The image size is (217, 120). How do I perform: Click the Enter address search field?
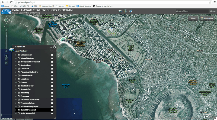(192, 11)
